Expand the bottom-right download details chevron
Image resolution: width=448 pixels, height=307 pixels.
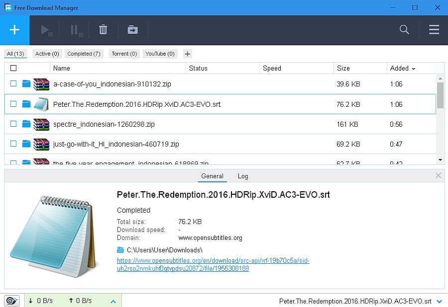point(439,301)
